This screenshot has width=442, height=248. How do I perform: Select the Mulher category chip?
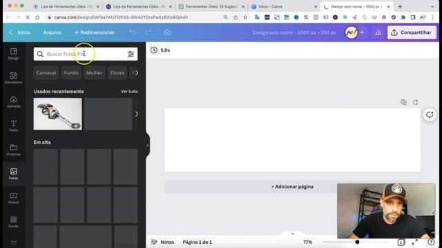coord(95,73)
